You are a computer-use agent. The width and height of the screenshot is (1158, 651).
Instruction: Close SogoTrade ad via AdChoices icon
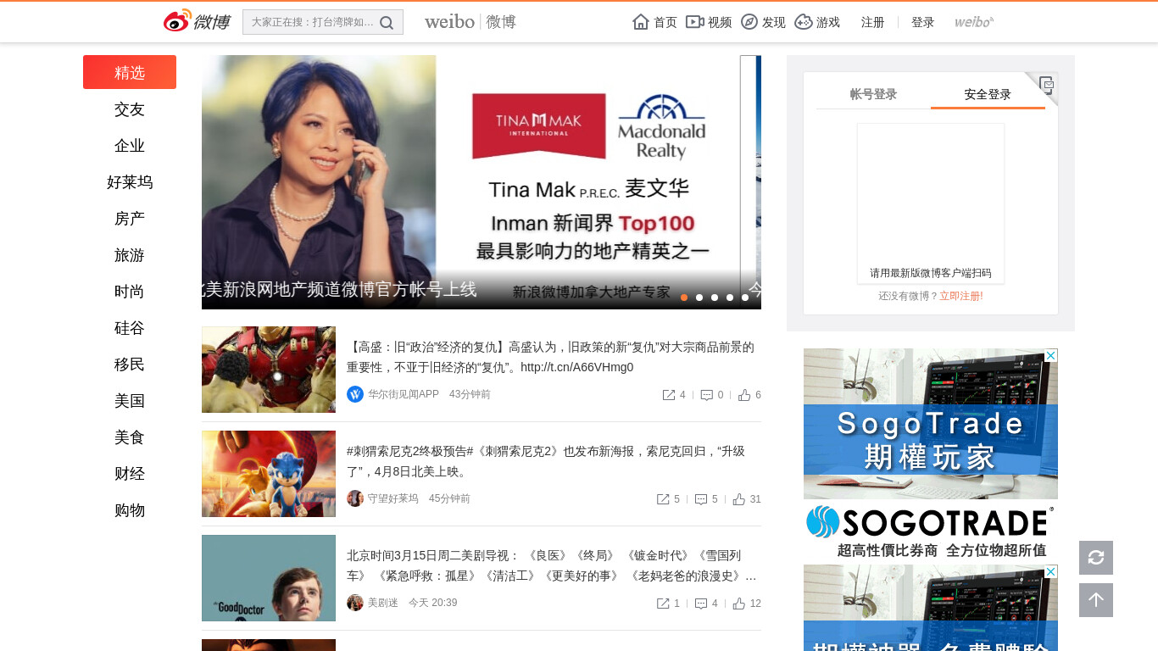point(1051,355)
